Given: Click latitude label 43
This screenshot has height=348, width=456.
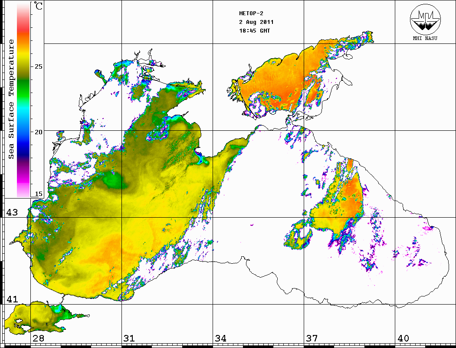Looking at the screenshot, I should [12, 212].
